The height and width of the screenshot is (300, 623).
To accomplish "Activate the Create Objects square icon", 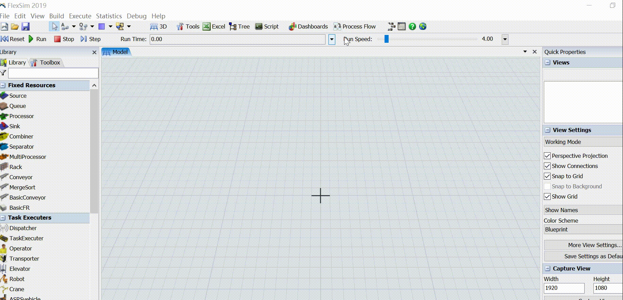I will tap(101, 26).
